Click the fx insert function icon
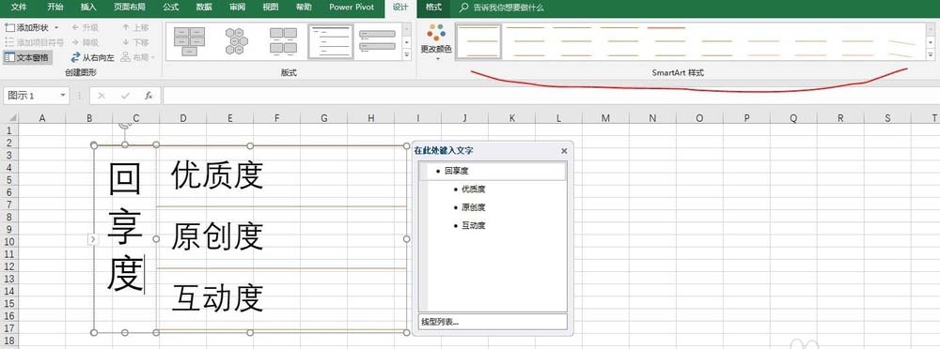Screen dimensions: 940x349 (x=149, y=96)
